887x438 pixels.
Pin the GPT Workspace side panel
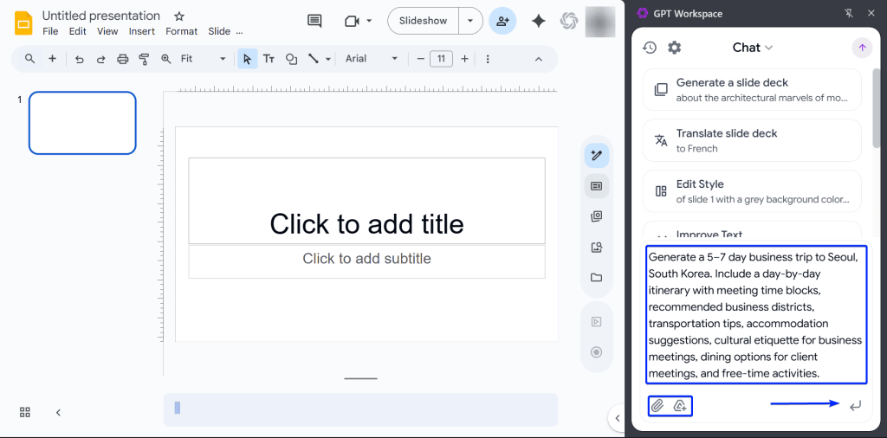pos(849,13)
